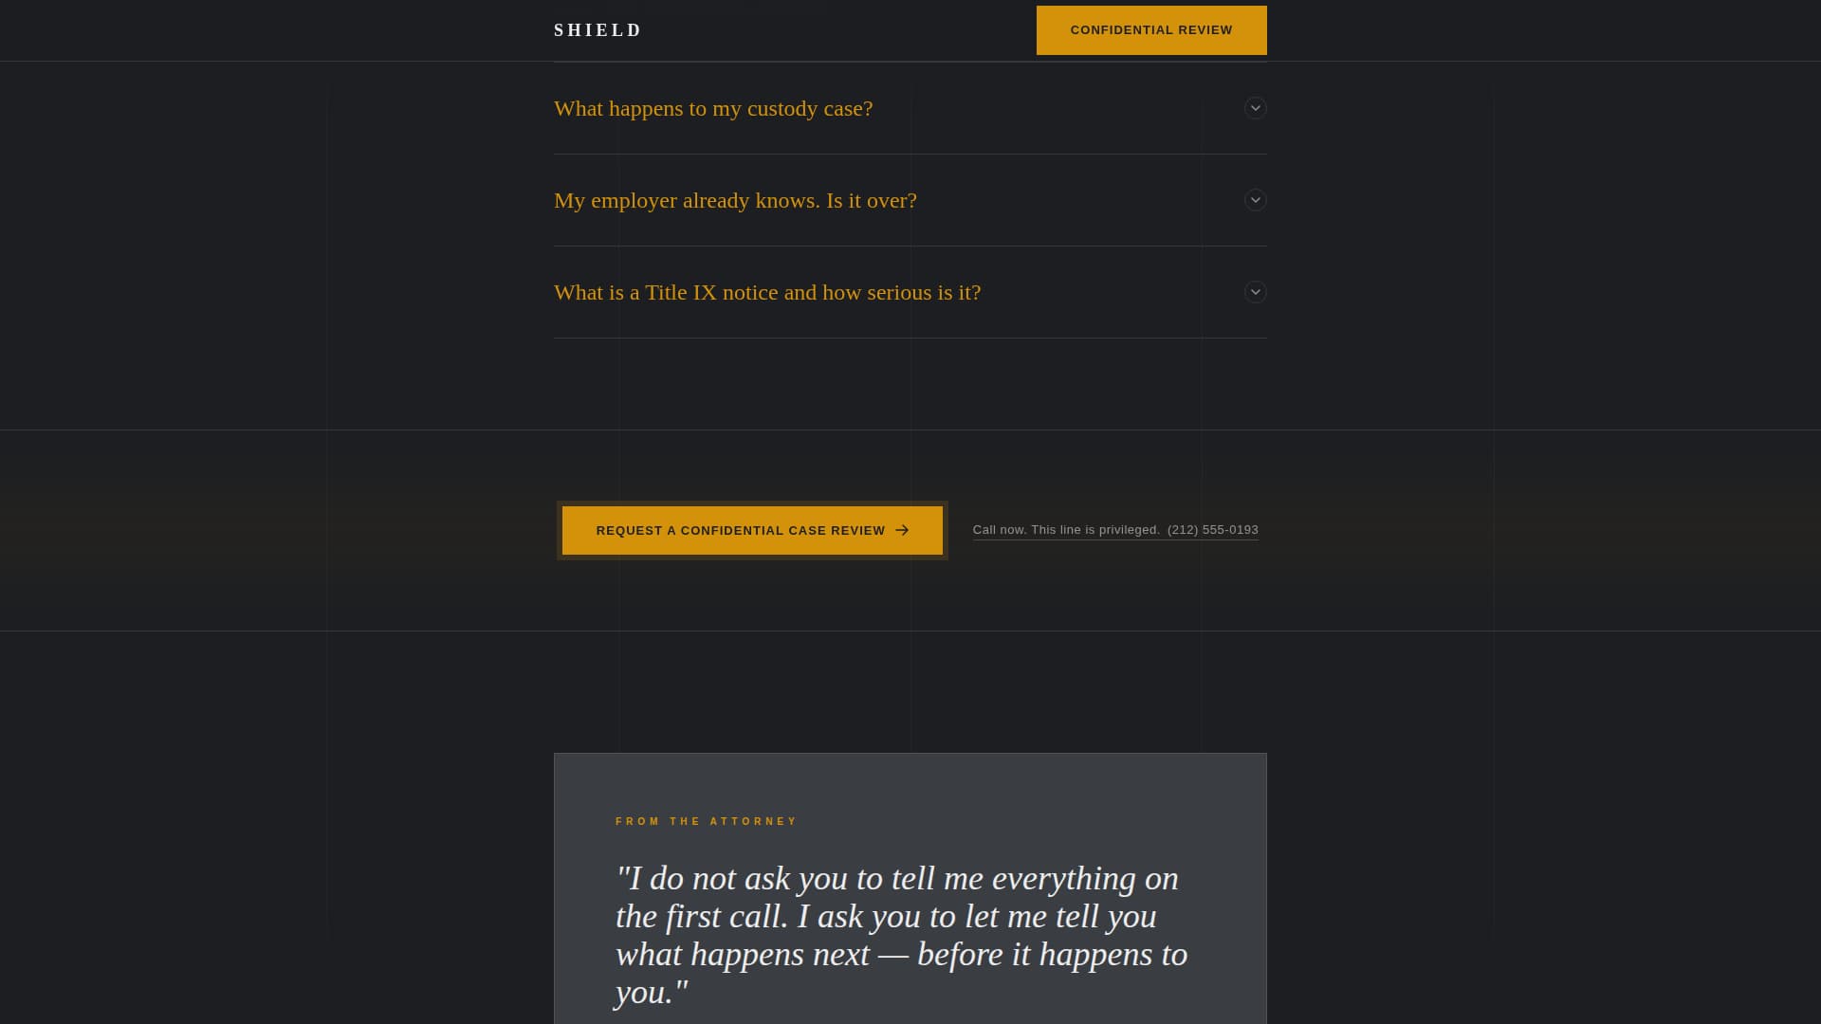Click the SHIELD logo in the header

[x=598, y=29]
